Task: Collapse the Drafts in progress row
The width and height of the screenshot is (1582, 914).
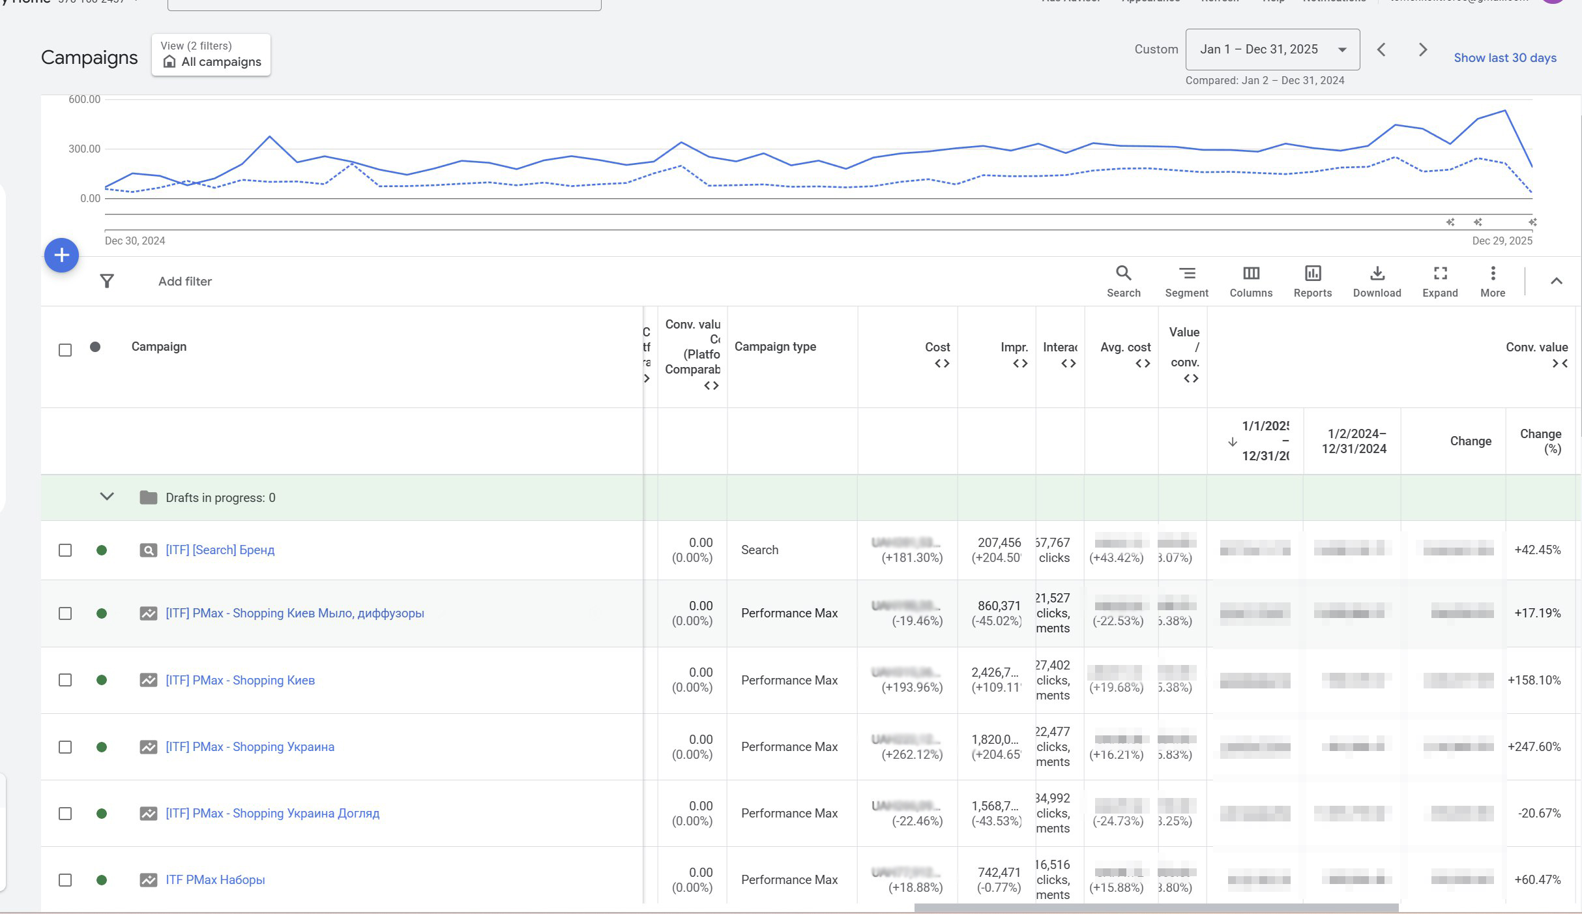Action: pos(107,497)
